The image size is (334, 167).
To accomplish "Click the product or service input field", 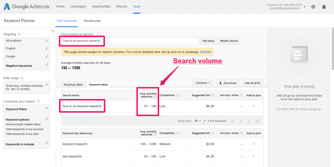I will 130,41.
